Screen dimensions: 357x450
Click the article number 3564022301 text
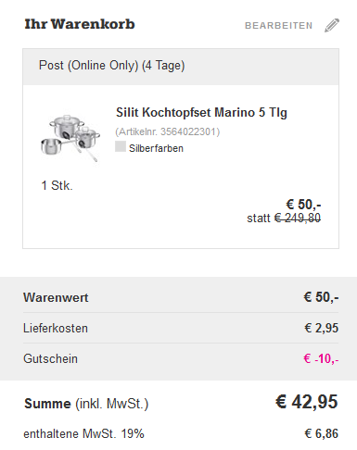click(x=168, y=131)
